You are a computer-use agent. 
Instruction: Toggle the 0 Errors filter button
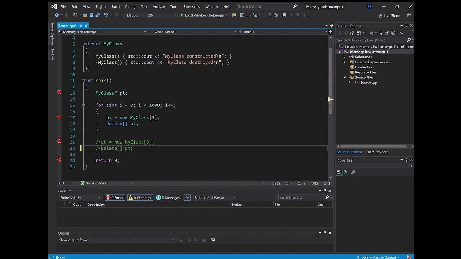click(115, 197)
